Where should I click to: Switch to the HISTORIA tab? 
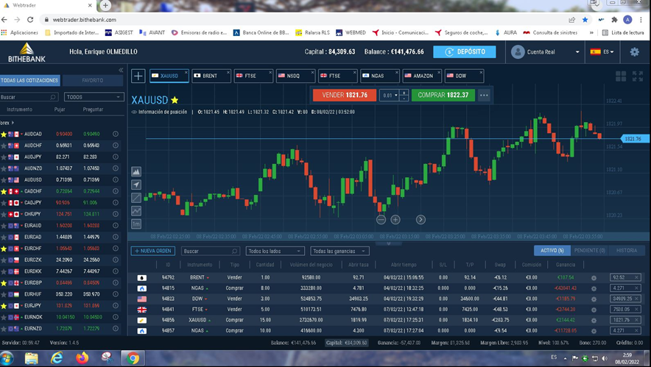[627, 251]
